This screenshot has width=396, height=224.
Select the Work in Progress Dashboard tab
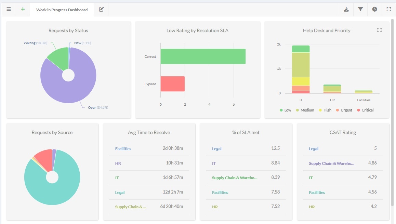click(x=62, y=10)
